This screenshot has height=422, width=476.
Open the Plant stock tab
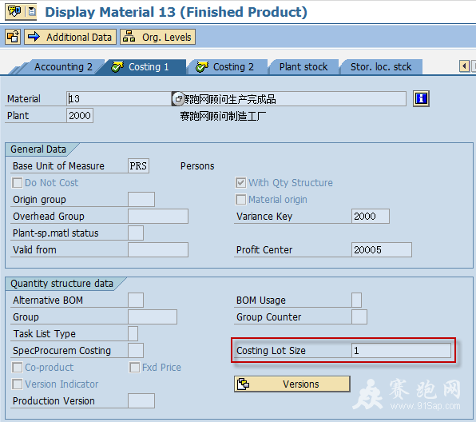coord(303,67)
